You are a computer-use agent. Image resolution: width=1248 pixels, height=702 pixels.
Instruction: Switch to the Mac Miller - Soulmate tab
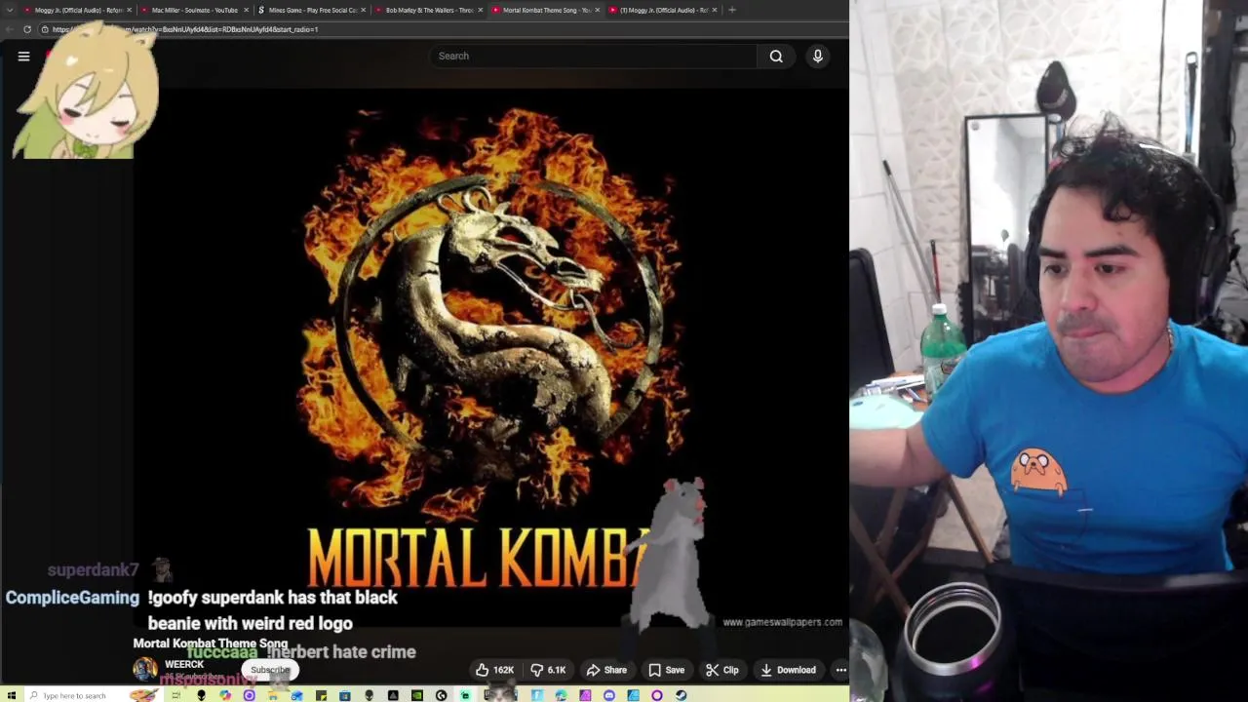[x=195, y=10]
